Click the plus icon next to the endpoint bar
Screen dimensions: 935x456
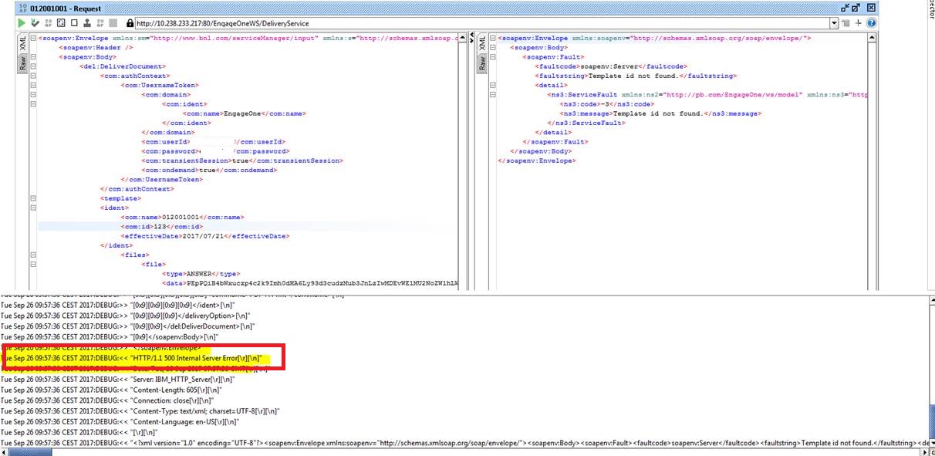point(859,23)
